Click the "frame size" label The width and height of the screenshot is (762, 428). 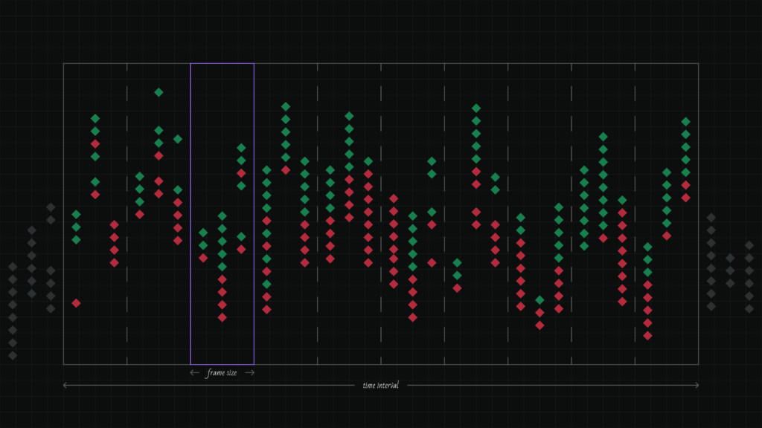[222, 373]
